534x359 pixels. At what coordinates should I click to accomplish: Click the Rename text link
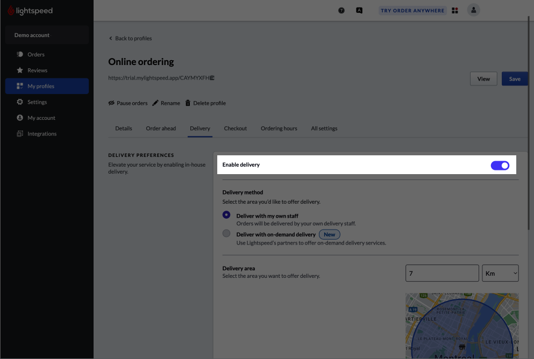(170, 103)
